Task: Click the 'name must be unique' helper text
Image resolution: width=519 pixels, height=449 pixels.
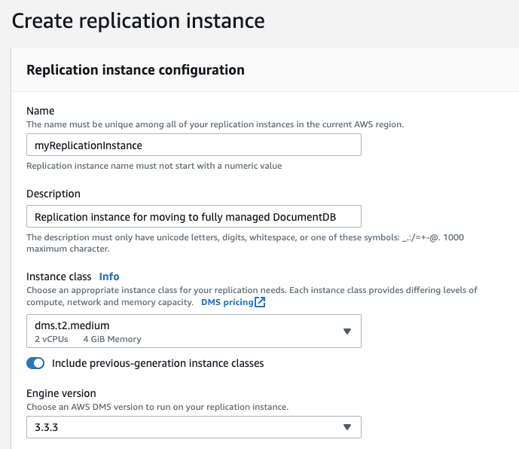Action: pos(215,124)
